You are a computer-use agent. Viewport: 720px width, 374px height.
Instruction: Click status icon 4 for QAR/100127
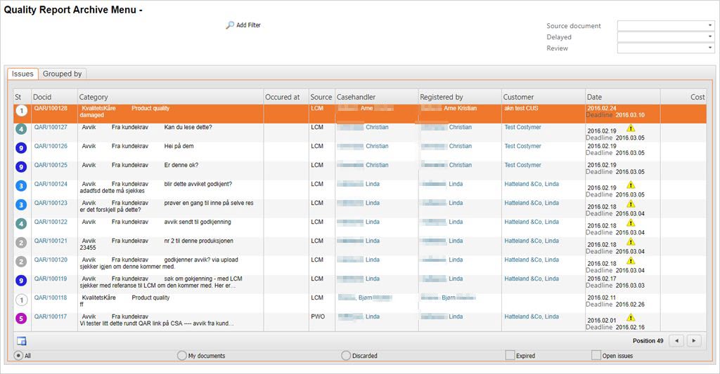(21, 129)
